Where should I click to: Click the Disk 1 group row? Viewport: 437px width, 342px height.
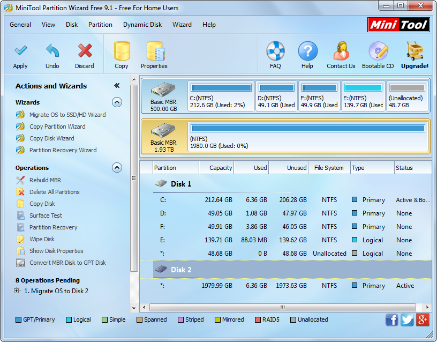click(285, 184)
